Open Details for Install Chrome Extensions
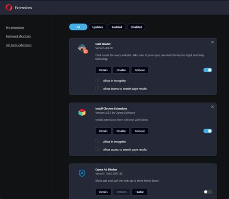 (103, 131)
